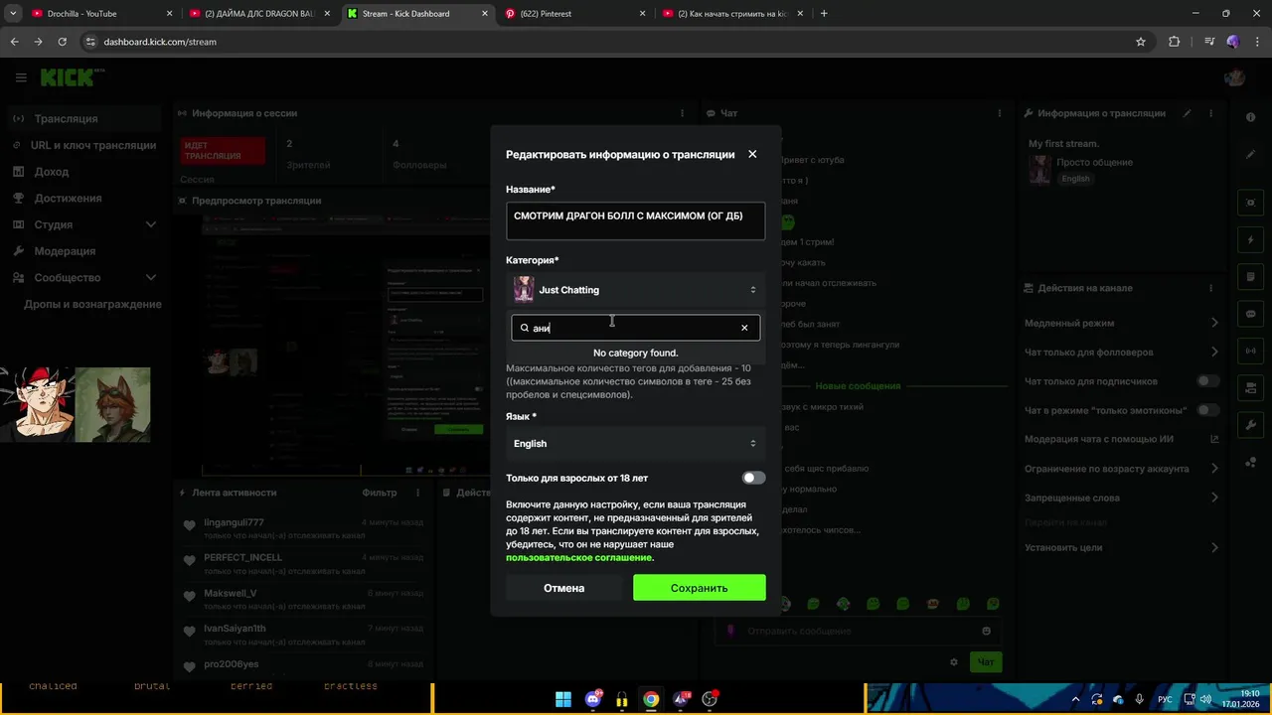Open Модерация чата с помощью ИИ
This screenshot has height=715, width=1272.
1122,439
